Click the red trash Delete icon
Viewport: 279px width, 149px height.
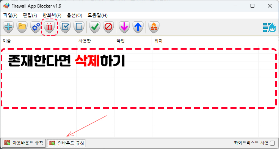49,27
